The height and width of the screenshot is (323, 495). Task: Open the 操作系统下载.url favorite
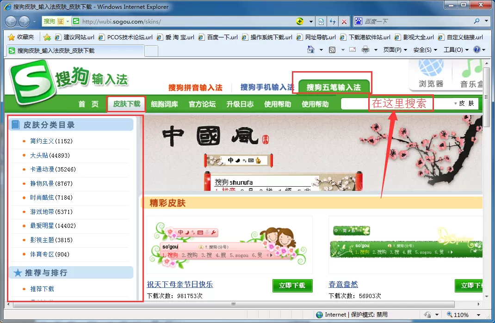267,37
